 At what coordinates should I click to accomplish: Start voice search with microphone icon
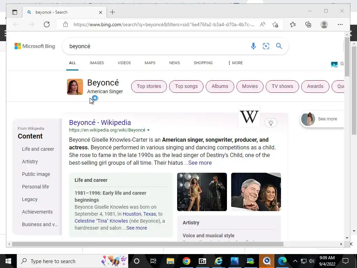pos(253,46)
